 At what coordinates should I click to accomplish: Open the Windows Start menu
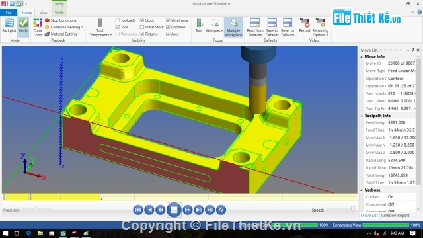pyautogui.click(x=5, y=233)
